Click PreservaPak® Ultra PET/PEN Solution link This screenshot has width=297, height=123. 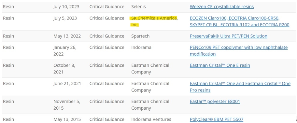[228, 36]
